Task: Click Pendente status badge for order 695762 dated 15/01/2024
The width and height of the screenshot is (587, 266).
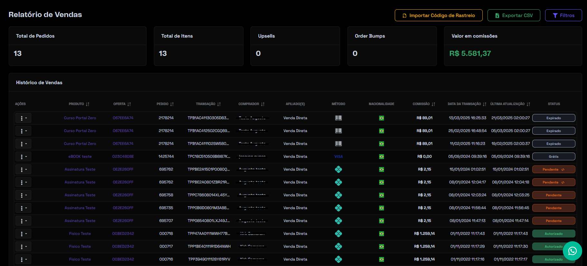Action: pos(553,169)
